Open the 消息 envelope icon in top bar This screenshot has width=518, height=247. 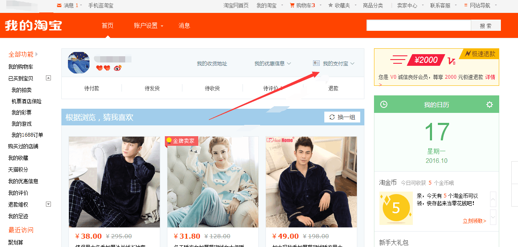[x=59, y=5]
